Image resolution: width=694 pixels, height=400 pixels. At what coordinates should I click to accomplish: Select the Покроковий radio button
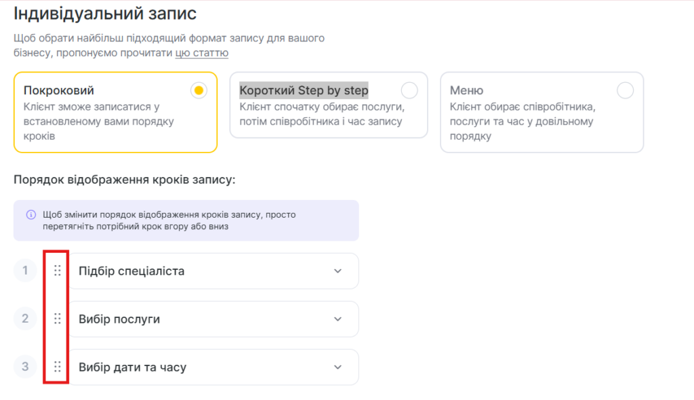tap(199, 91)
